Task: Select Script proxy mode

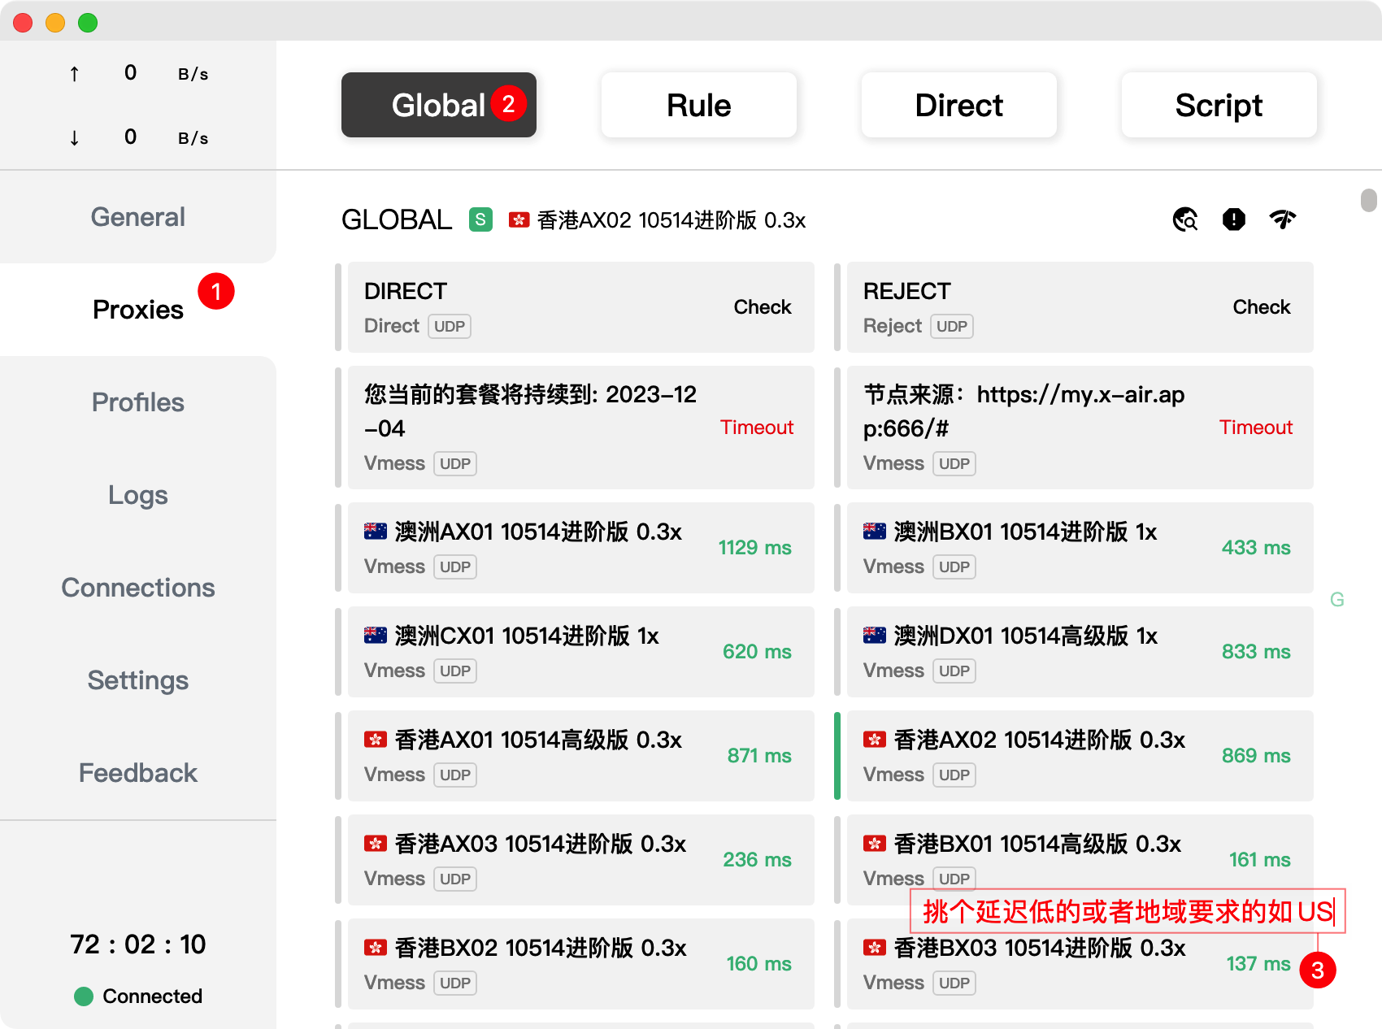Action: (1219, 105)
